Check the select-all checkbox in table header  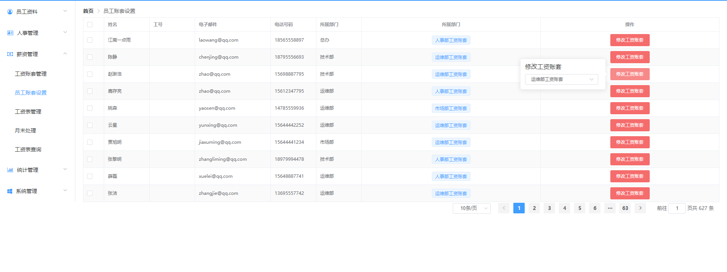pyautogui.click(x=90, y=25)
